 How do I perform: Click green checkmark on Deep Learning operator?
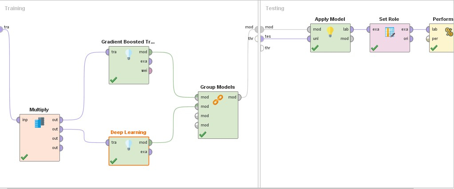pyautogui.click(x=114, y=161)
